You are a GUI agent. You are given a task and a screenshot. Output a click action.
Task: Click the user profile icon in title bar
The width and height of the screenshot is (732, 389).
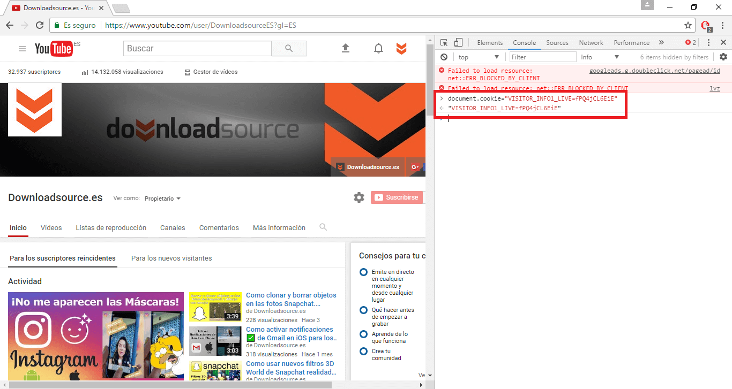pos(648,5)
